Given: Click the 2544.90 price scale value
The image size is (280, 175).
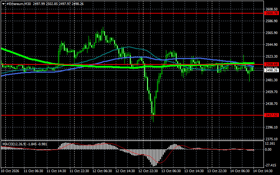Looking at the screenshot, I should (x=271, y=44).
